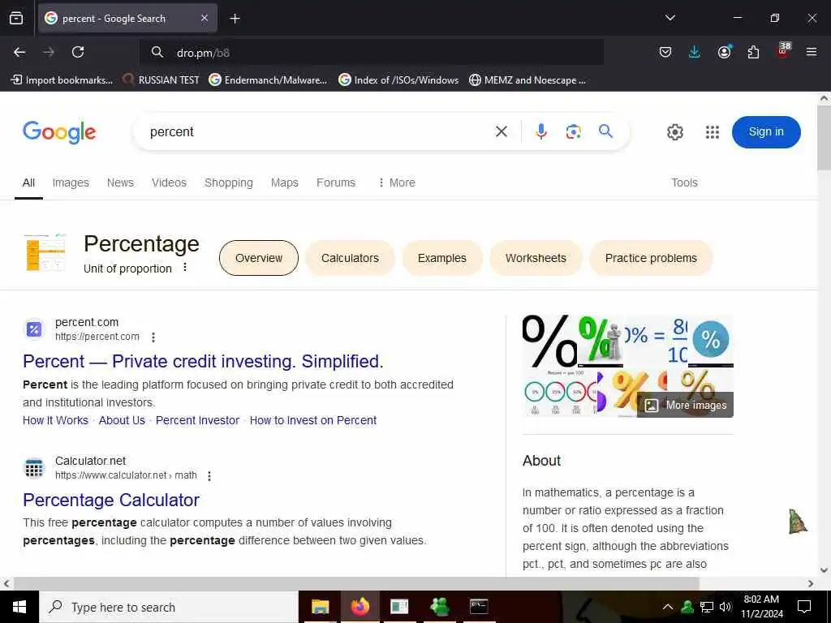The image size is (831, 623).
Task: Open Firefox account menu
Action: point(724,52)
